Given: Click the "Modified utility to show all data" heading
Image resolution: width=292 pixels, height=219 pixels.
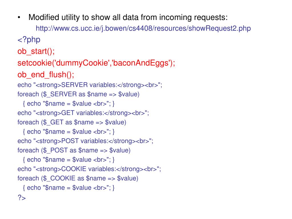Looking at the screenshot, I should pyautogui.click(x=128, y=18).
